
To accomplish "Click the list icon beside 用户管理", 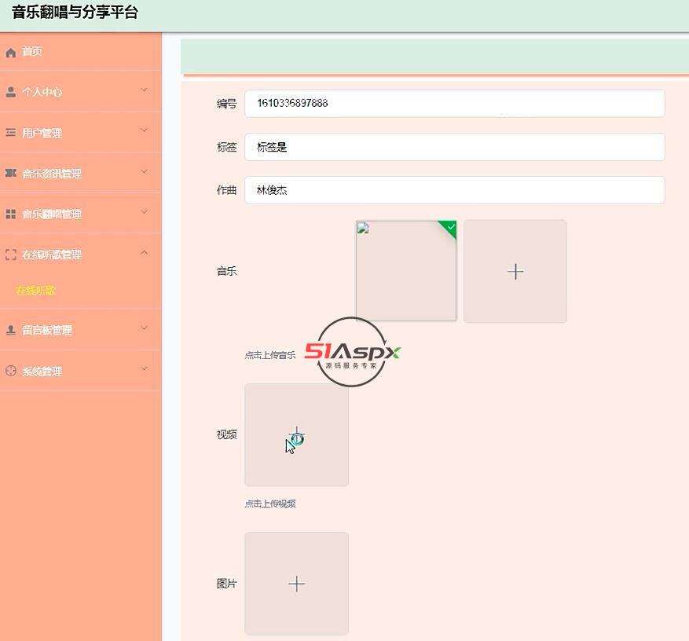I will [x=11, y=133].
